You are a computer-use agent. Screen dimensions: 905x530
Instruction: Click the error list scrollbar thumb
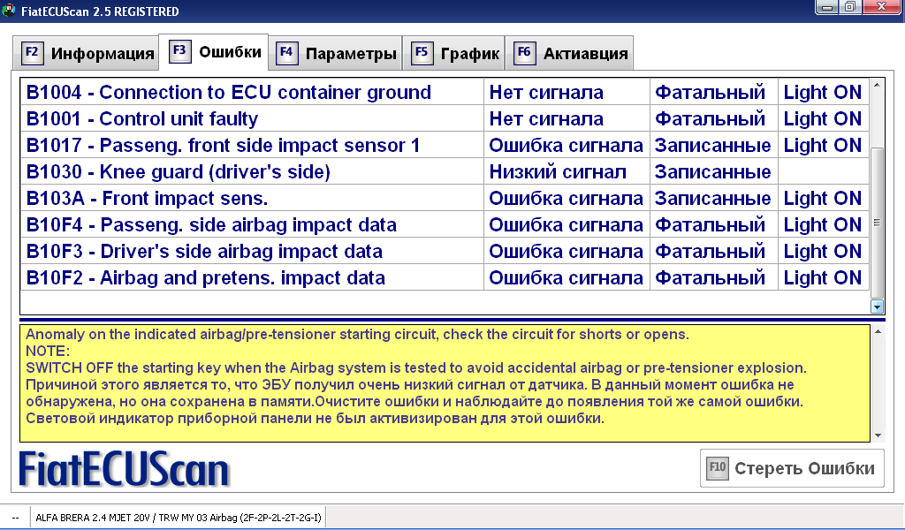coord(877,223)
